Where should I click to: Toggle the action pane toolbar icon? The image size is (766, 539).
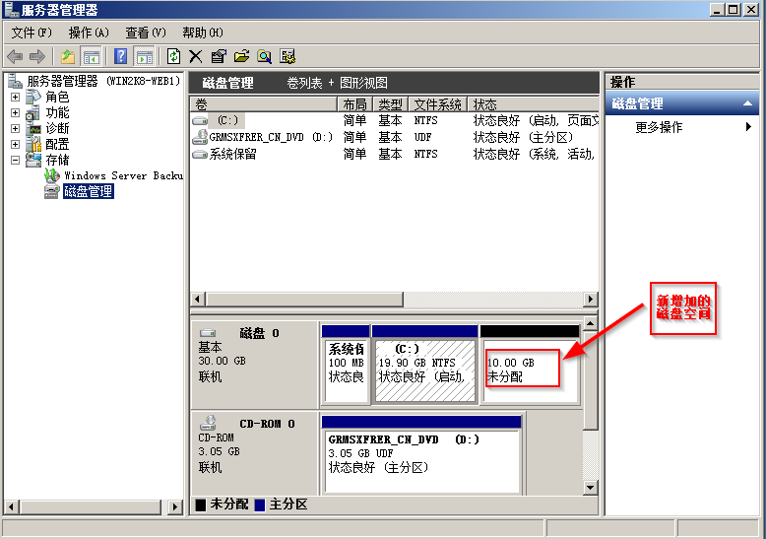pos(144,57)
